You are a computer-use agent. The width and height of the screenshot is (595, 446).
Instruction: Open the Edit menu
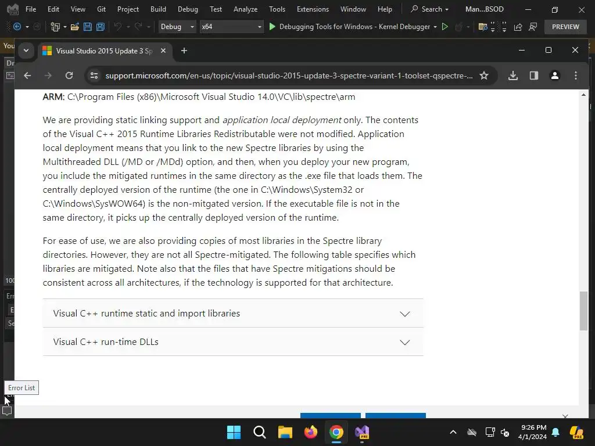(53, 9)
